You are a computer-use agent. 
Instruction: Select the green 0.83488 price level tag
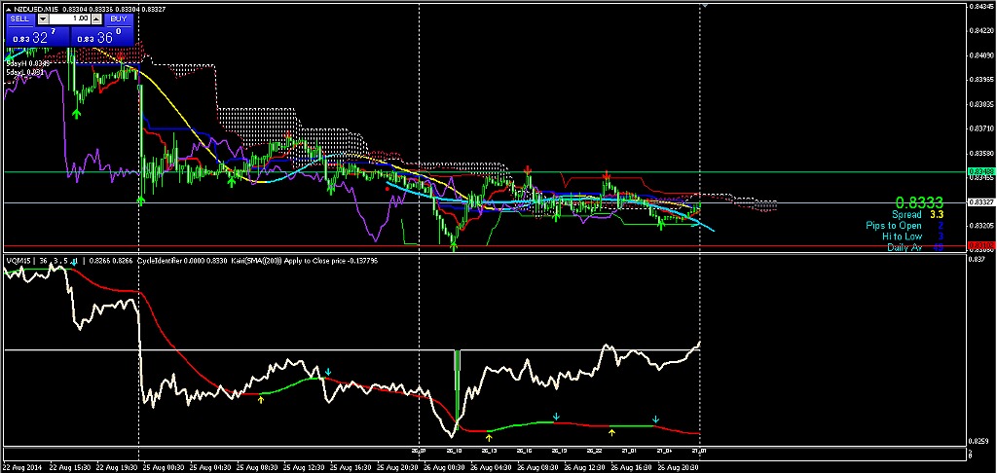click(979, 171)
